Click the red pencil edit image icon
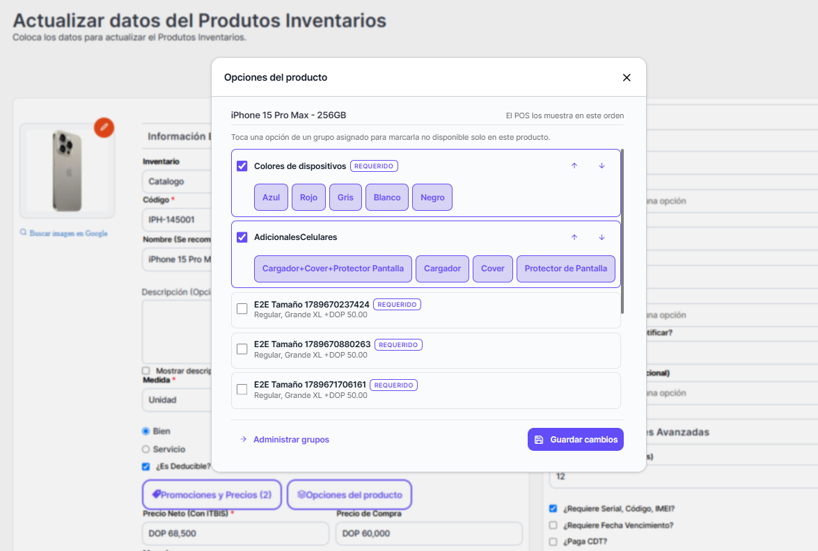 (x=104, y=127)
